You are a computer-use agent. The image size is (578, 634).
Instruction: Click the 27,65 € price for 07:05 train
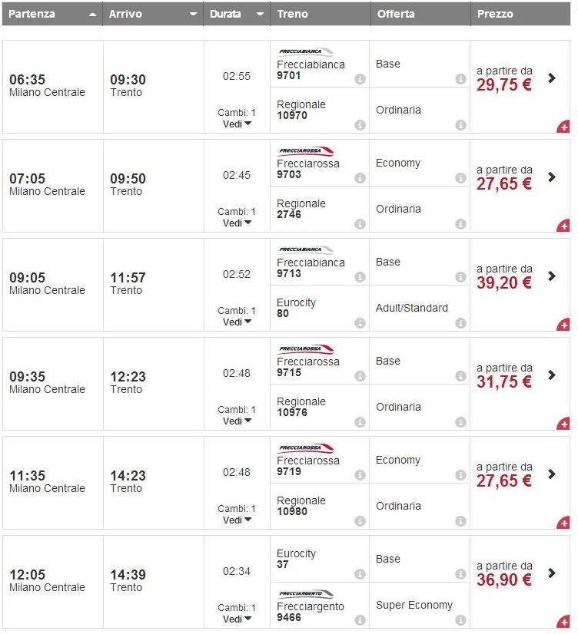(504, 183)
